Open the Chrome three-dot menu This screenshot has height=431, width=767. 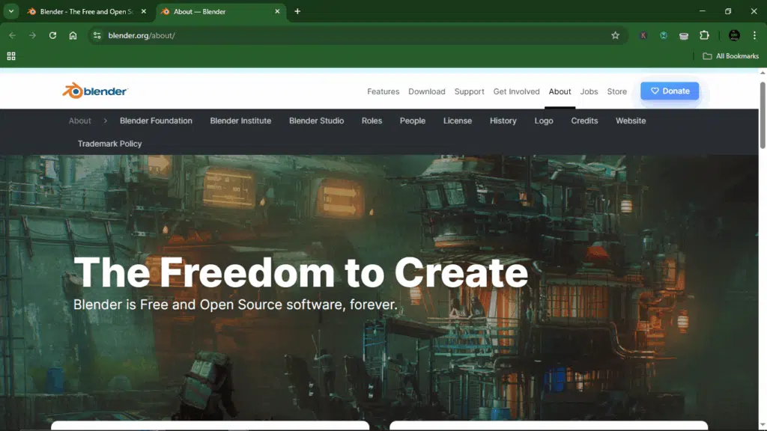(754, 35)
